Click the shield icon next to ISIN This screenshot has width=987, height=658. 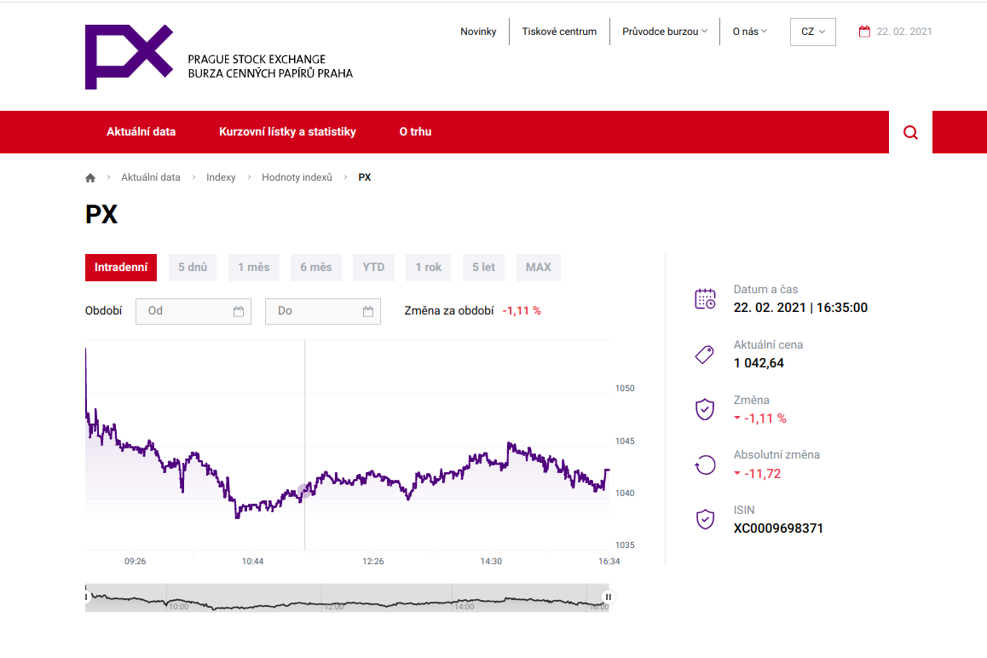(705, 519)
